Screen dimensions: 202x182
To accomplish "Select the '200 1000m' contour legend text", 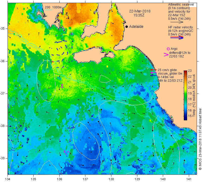I will click(53, 7).
